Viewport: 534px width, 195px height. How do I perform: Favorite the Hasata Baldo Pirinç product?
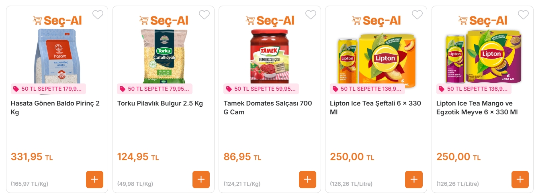[98, 15]
